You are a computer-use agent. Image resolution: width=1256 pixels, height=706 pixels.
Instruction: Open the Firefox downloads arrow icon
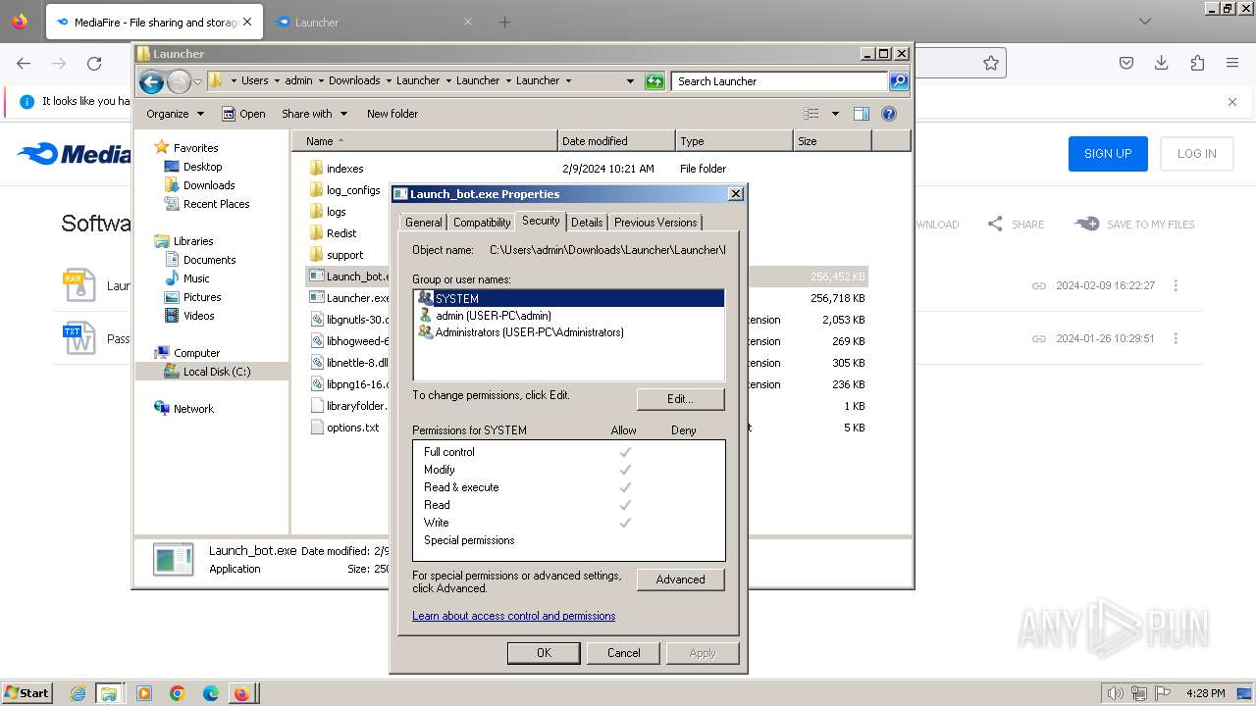1162,63
